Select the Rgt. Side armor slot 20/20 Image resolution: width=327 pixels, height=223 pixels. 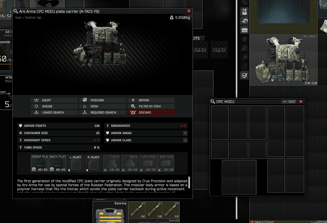click(165, 163)
